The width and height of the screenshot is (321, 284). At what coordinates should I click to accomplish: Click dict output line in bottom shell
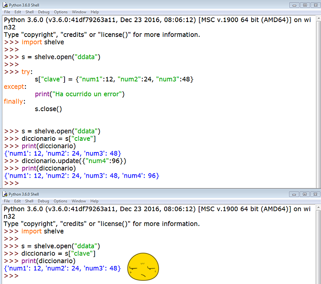[x=63, y=268]
